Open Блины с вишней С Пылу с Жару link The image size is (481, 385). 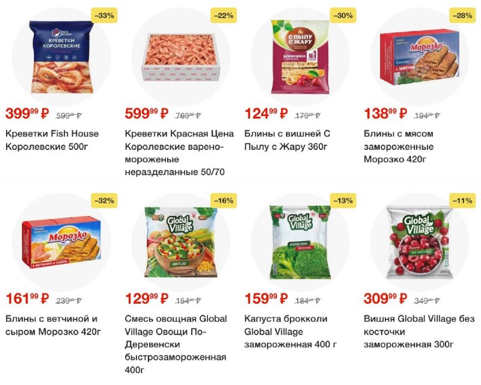287,140
